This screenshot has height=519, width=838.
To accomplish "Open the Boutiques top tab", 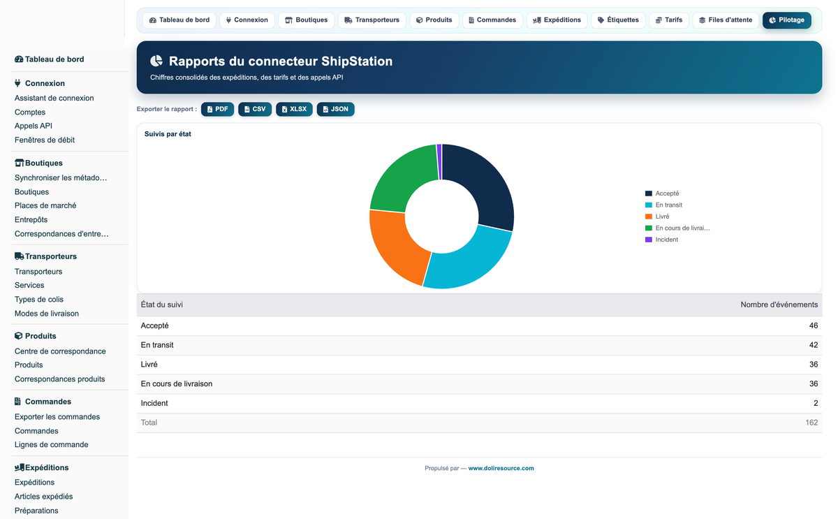I will [306, 20].
